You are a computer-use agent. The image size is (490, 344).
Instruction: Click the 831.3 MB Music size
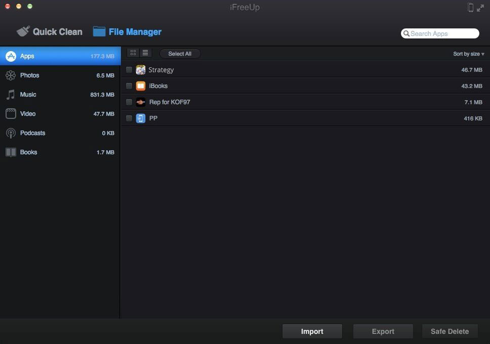coord(102,95)
